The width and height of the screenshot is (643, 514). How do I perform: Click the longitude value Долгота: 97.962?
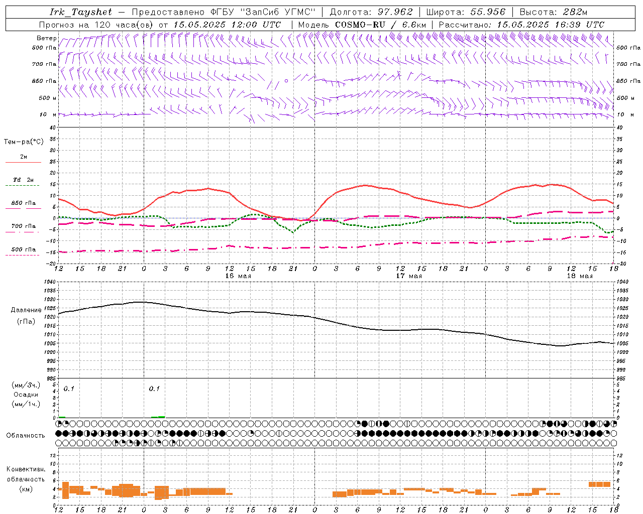coord(371,12)
